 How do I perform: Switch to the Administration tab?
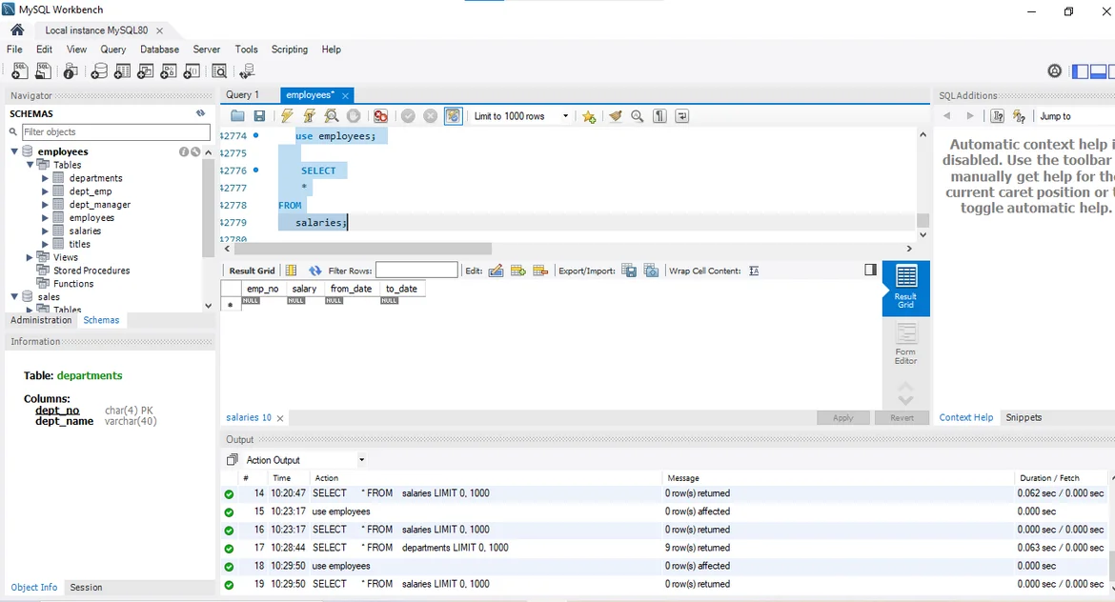(x=41, y=320)
